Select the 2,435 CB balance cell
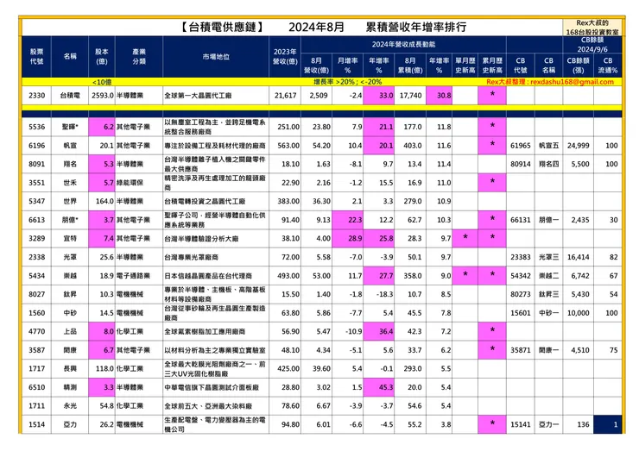 [x=578, y=220]
